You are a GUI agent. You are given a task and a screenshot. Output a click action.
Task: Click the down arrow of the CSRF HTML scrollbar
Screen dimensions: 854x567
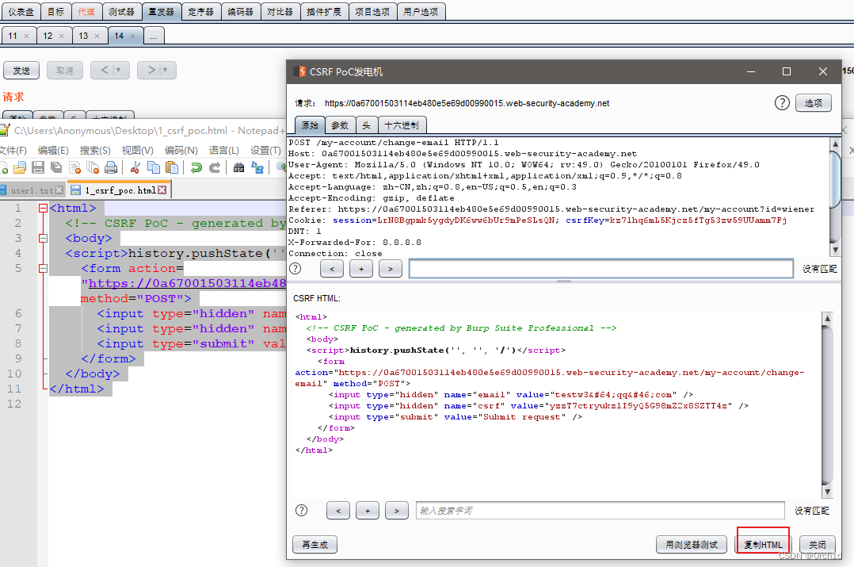(827, 492)
